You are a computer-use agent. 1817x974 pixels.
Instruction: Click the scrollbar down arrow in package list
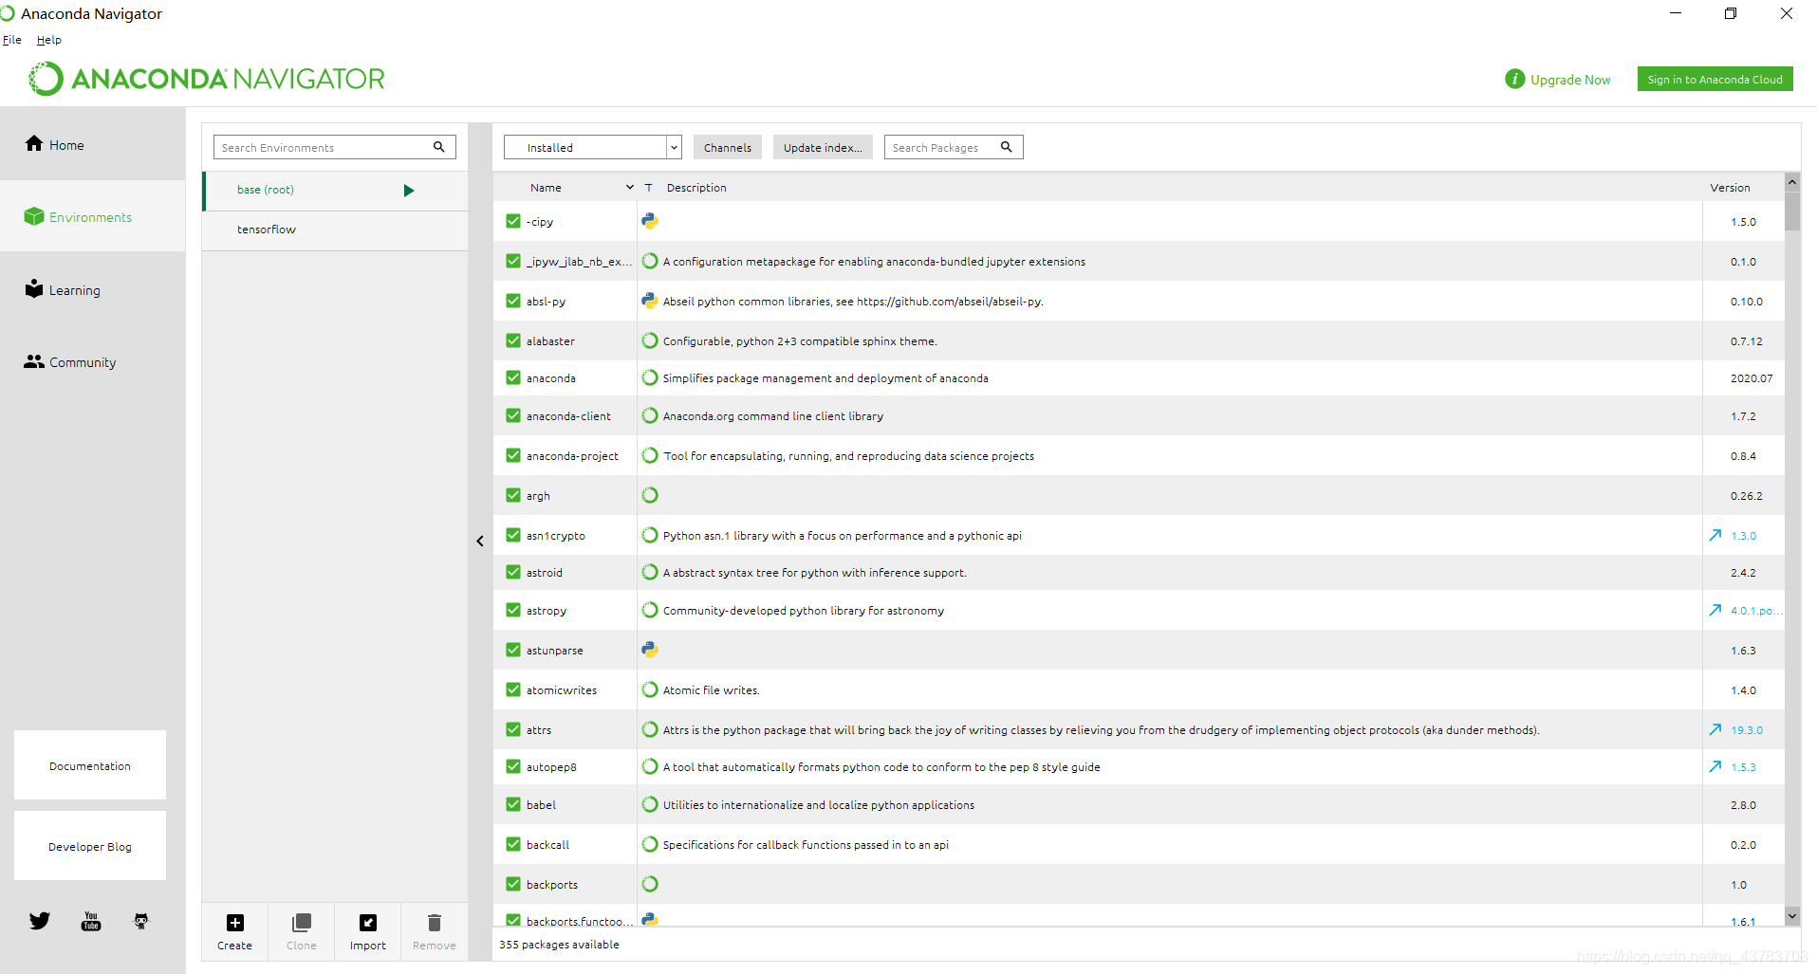[x=1792, y=915]
